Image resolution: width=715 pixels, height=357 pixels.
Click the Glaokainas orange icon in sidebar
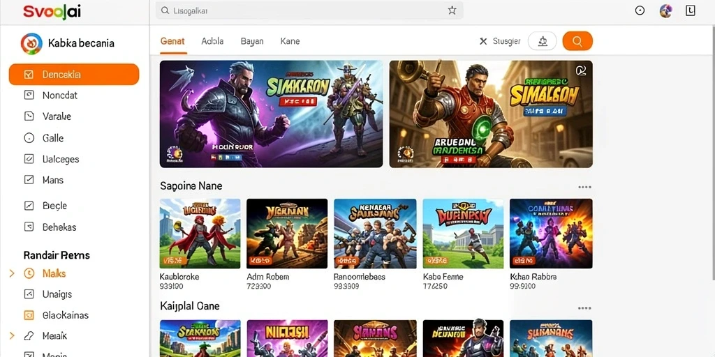pyautogui.click(x=29, y=315)
